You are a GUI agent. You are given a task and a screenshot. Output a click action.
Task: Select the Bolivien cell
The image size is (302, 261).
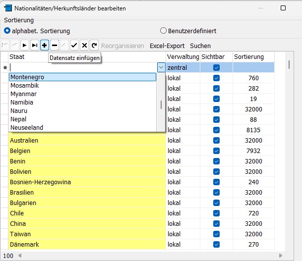[87, 171]
